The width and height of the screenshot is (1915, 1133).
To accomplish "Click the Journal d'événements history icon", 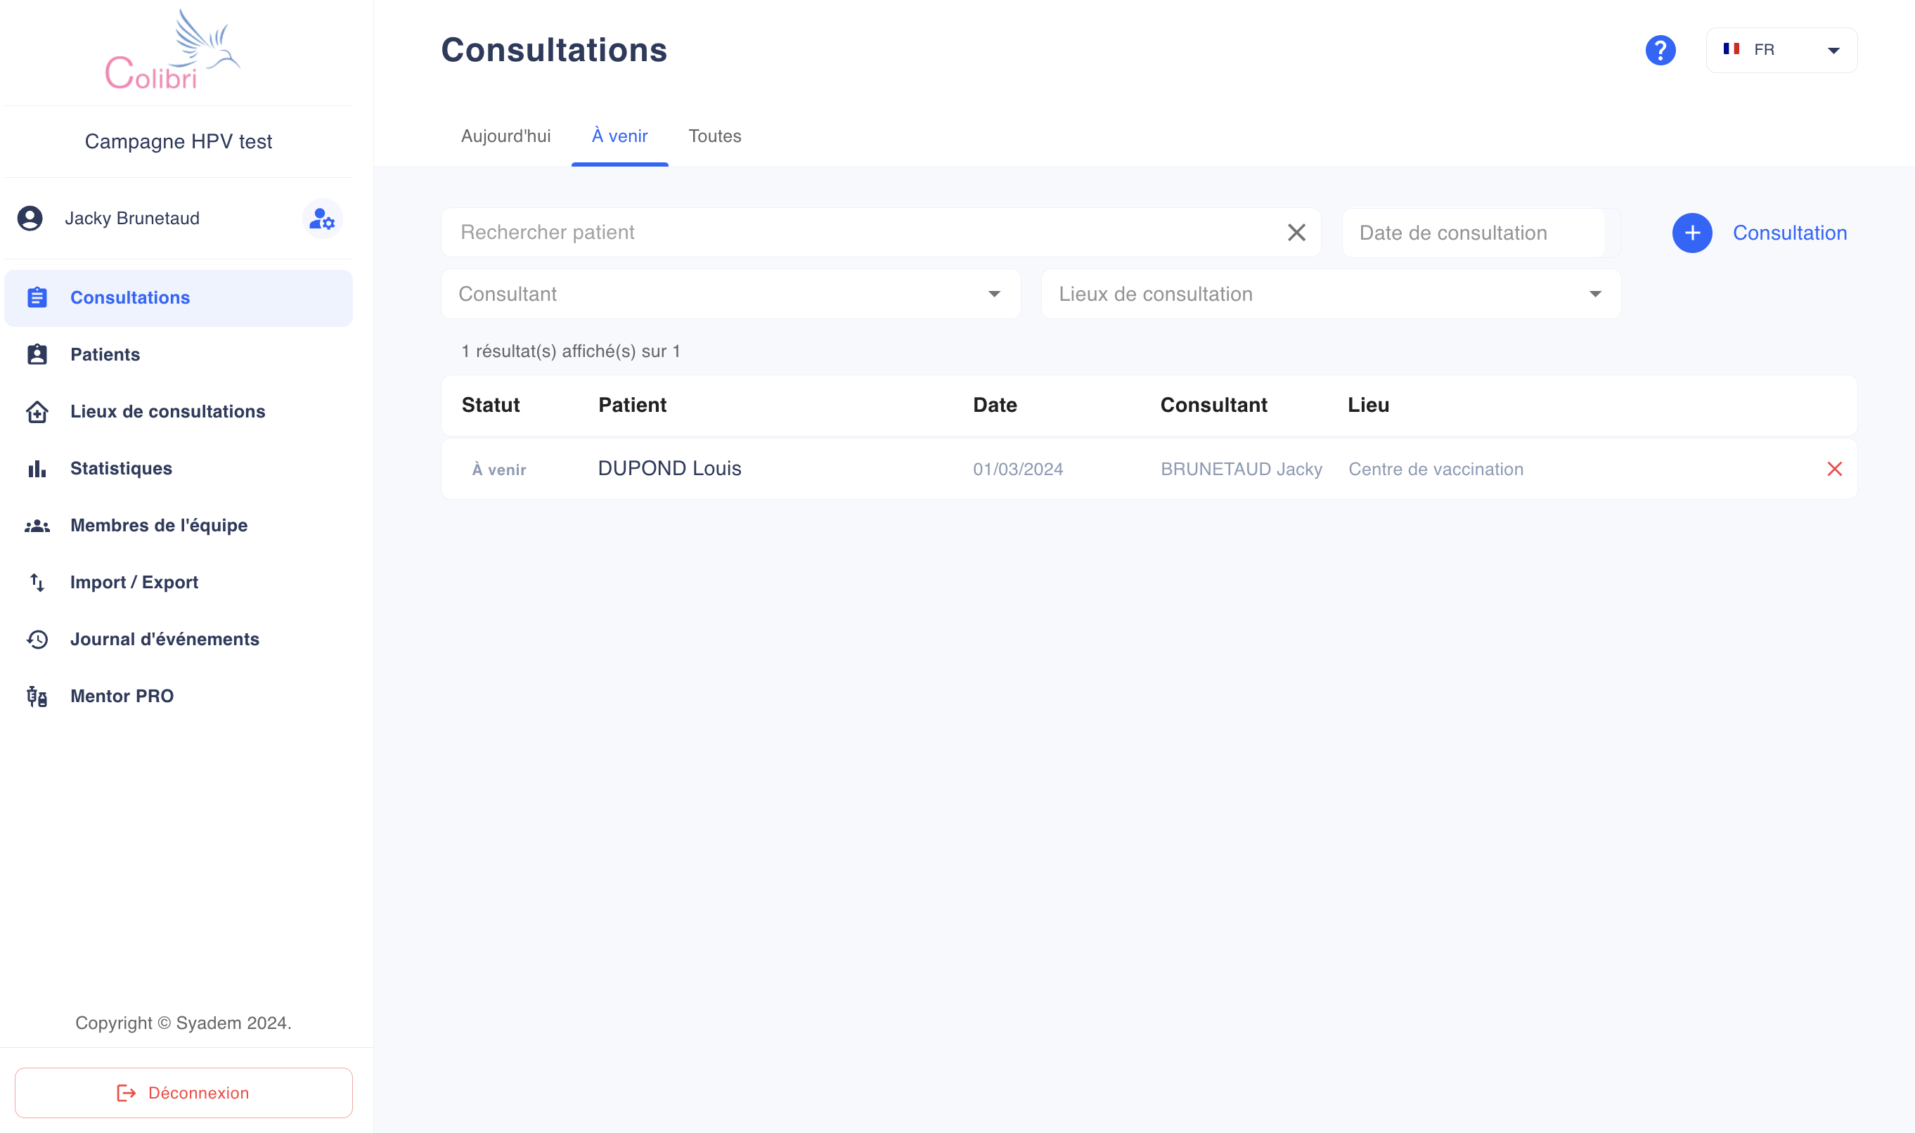I will point(37,639).
